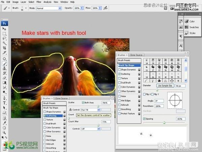This screenshot has width=202, height=152.
Task: Open the Layer menu
Action: coord(23,2)
